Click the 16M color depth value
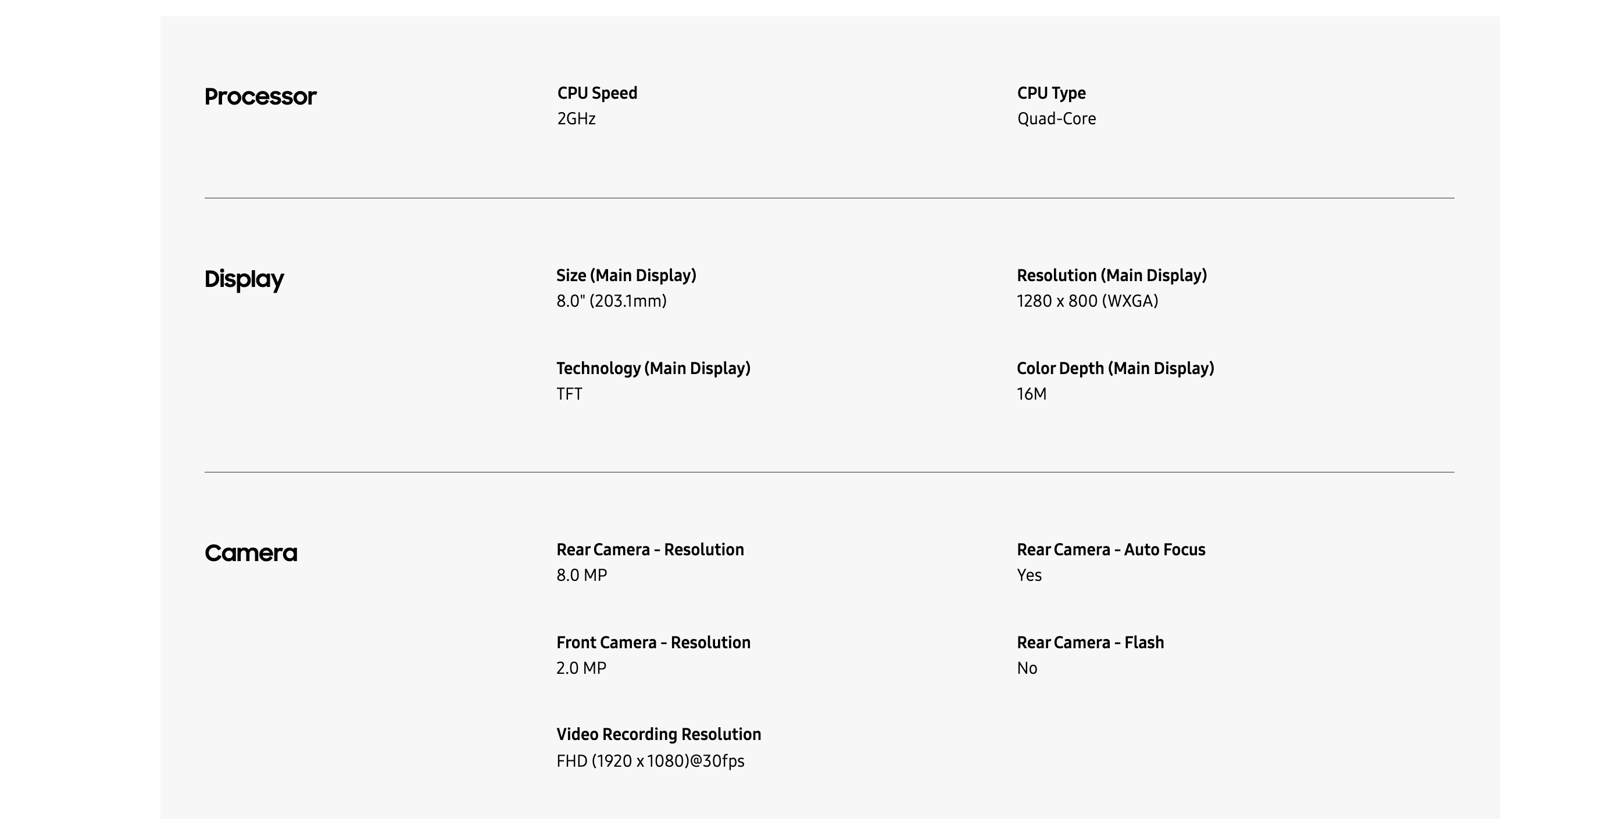The width and height of the screenshot is (1601, 819). click(1032, 394)
